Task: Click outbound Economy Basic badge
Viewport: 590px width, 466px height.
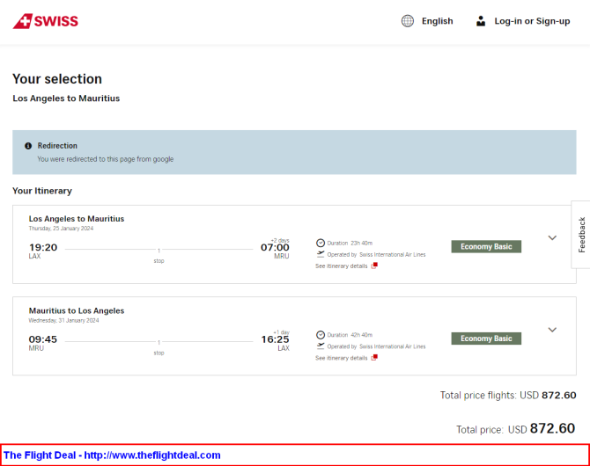Action: pyautogui.click(x=486, y=246)
